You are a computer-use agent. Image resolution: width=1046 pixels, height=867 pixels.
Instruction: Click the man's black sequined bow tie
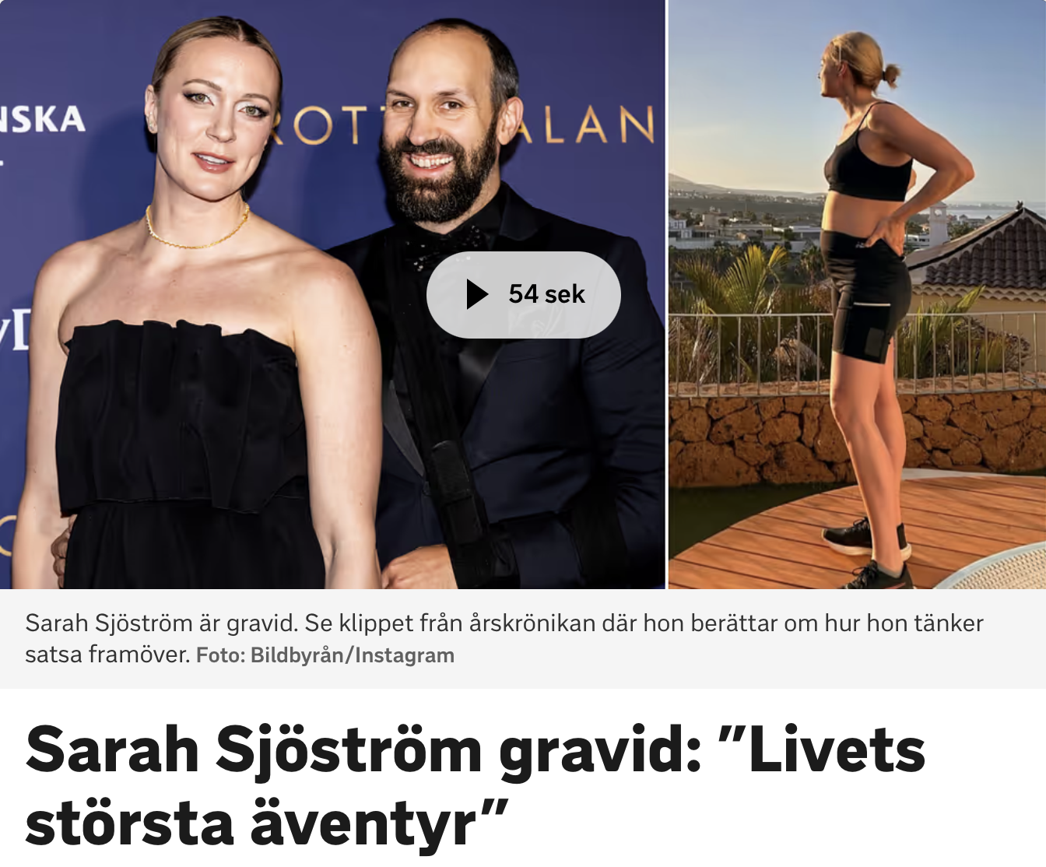[x=444, y=245]
